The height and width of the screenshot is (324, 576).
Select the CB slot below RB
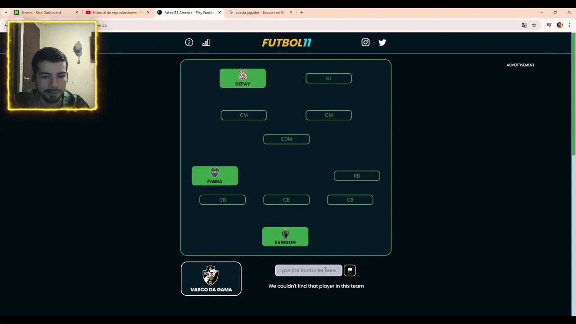coord(350,200)
